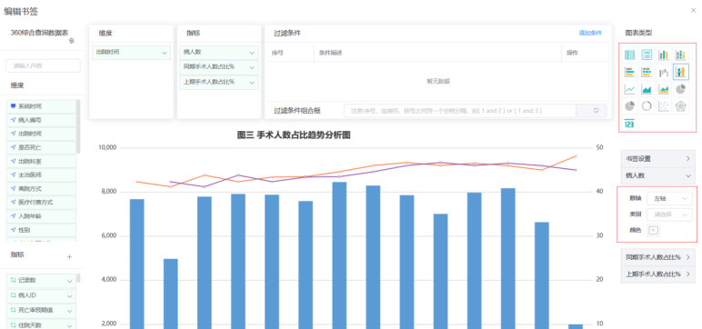This screenshot has height=329, width=702.
Task: Select 是否死亡 in the dimension list
Action: 41,147
